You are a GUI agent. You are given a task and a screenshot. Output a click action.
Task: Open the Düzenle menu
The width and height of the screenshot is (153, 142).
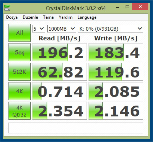pos(30,17)
